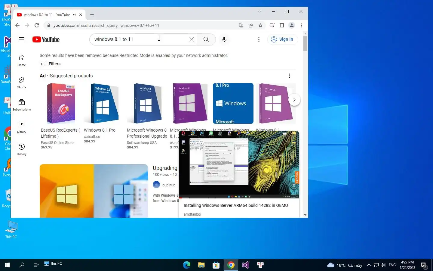Reload the page in Chrome
This screenshot has height=271, width=433.
click(x=37, y=25)
